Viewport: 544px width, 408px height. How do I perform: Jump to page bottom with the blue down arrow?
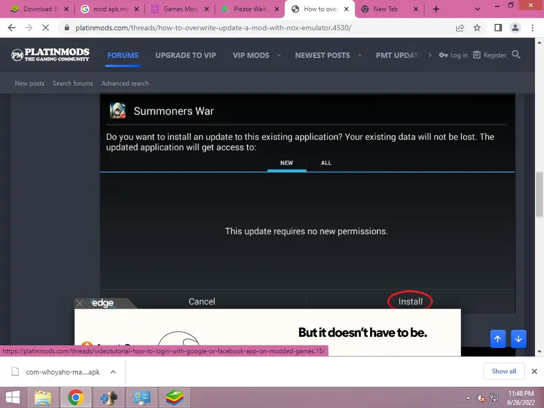coord(518,338)
